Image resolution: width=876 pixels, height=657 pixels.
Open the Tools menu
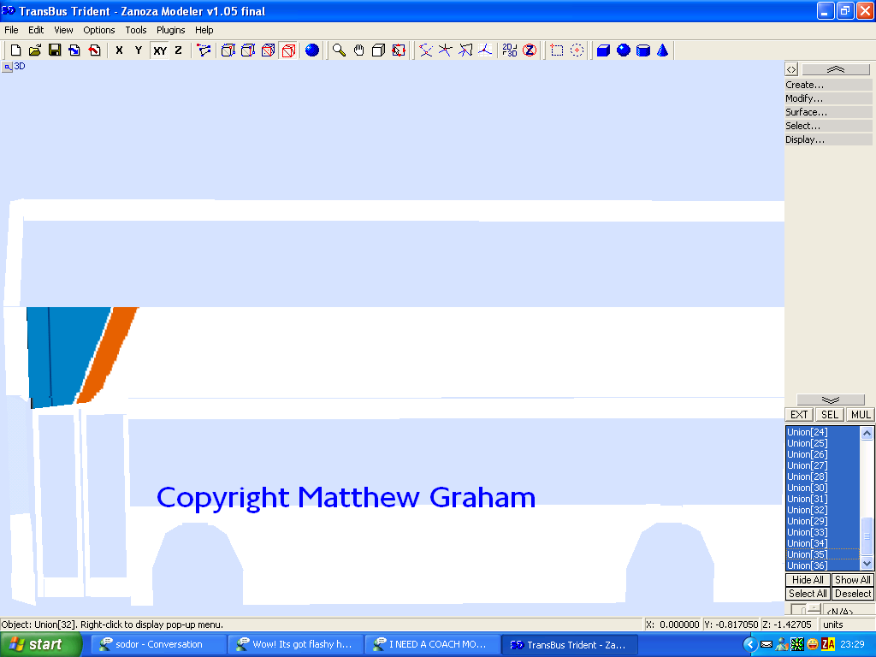136,30
